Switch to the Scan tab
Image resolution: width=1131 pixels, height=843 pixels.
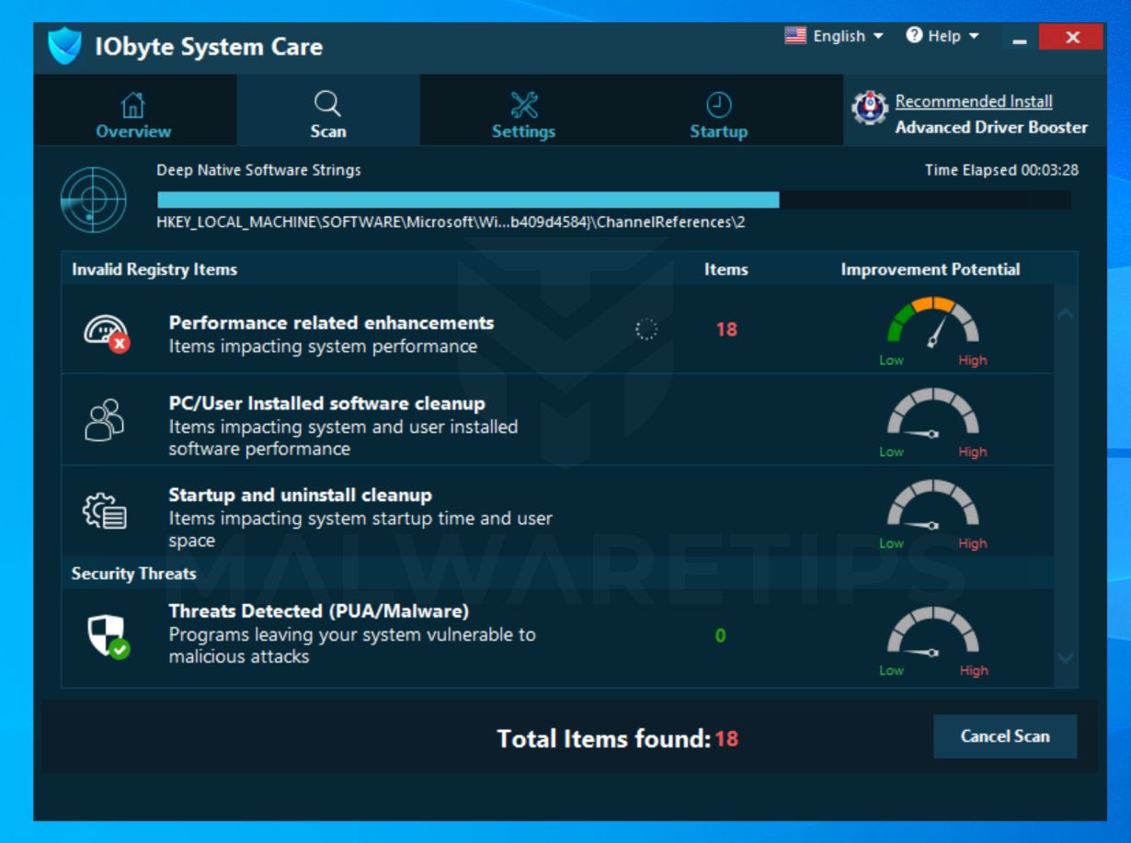328,110
